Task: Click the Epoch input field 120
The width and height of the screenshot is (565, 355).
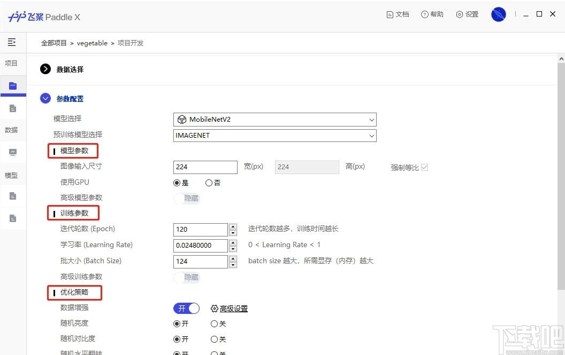Action: (200, 230)
